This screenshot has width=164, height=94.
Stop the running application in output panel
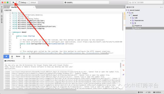123,65
